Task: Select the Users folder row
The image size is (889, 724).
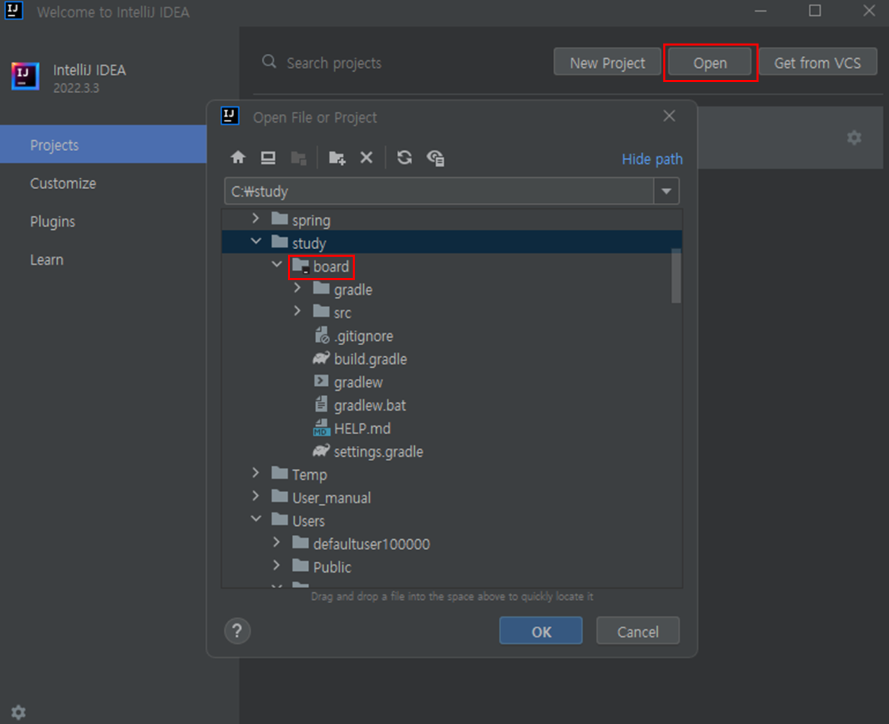Action: (451, 521)
